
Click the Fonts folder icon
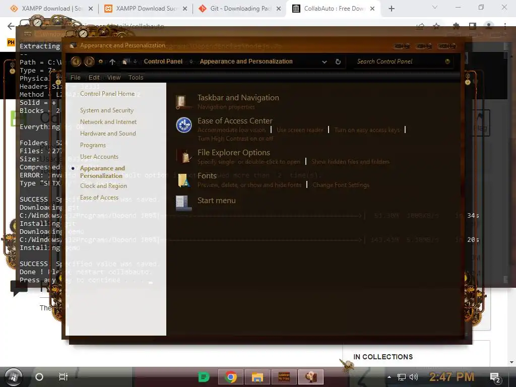pyautogui.click(x=183, y=180)
